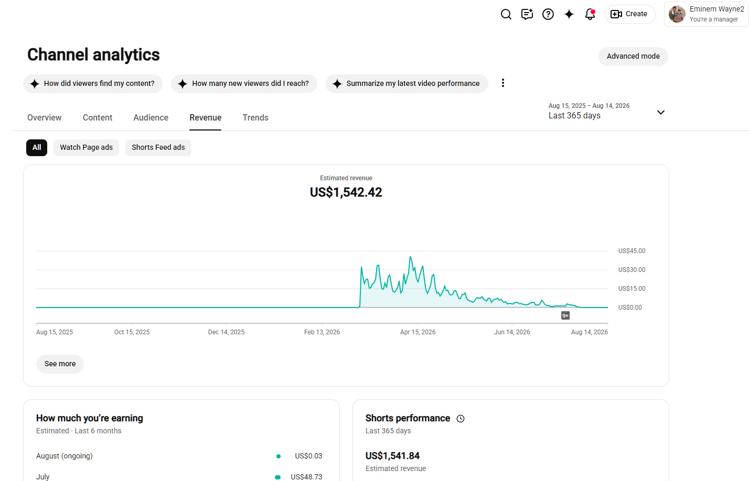The width and height of the screenshot is (749, 481).
Task: Expand the chart with See more
Action: pyautogui.click(x=60, y=364)
